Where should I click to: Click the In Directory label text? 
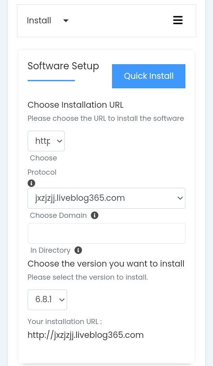click(x=50, y=250)
